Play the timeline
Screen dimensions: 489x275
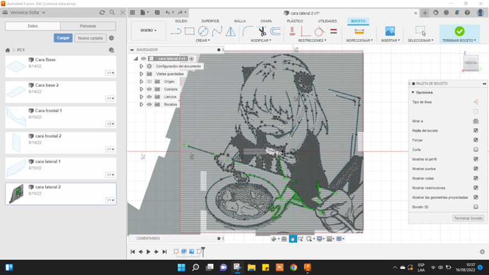pyautogui.click(x=148, y=252)
